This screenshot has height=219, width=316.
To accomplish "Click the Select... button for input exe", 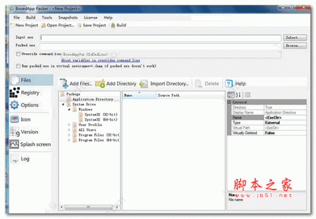I will tap(295, 38).
